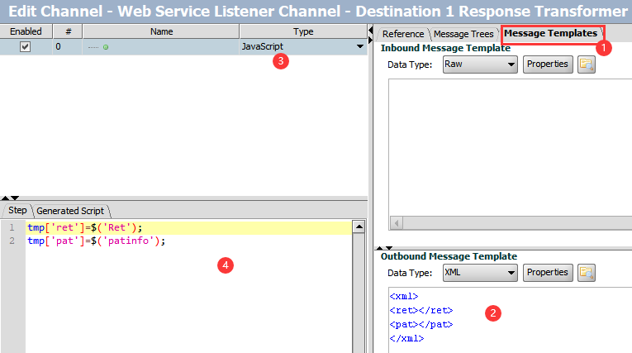Select the step number 0 cell
The width and height of the screenshot is (632, 353).
point(68,47)
